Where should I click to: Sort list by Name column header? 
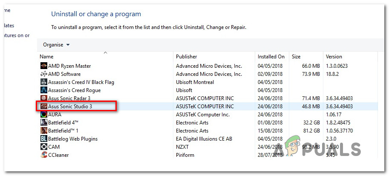coord(47,57)
